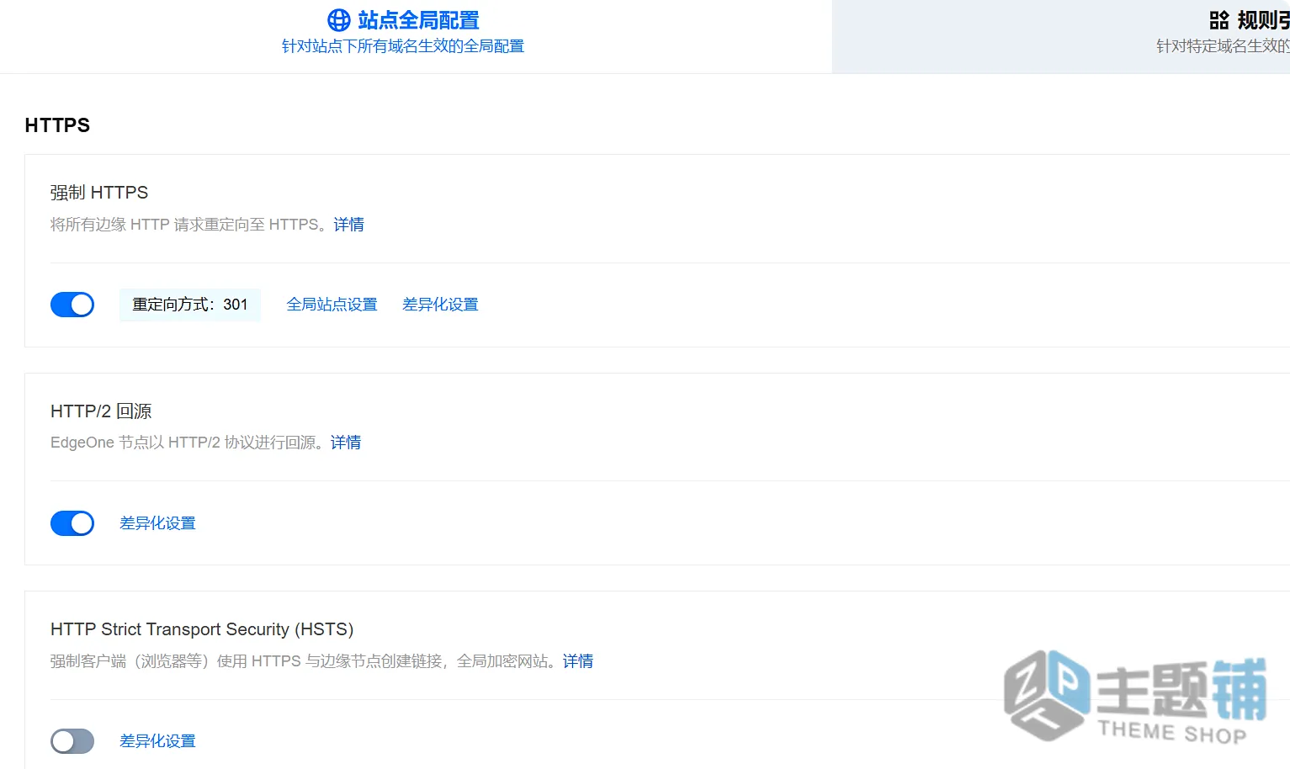Click the HTTP/2 回源 title
The height and width of the screenshot is (769, 1290).
101,411
